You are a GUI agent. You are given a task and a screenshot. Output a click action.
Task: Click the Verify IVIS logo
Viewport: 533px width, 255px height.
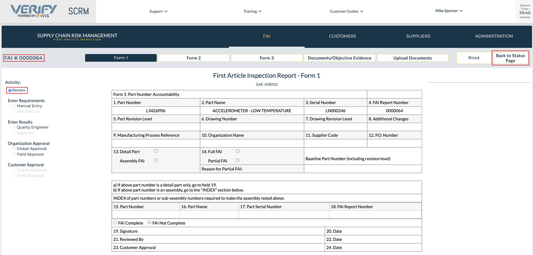point(33,11)
